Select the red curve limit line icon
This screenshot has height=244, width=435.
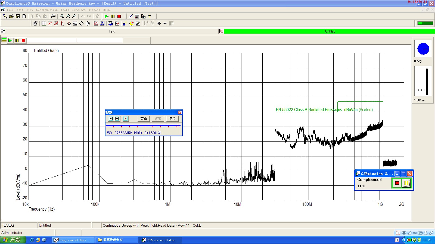pos(56,24)
